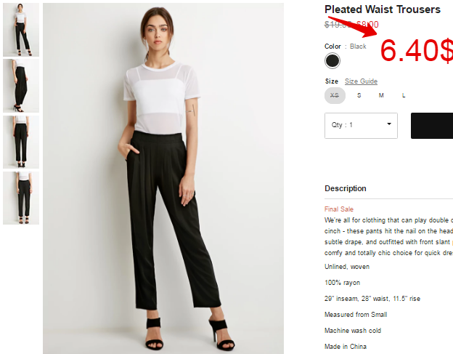The image size is (453, 354).
Task: Open the Size Guide link
Action: 361,81
